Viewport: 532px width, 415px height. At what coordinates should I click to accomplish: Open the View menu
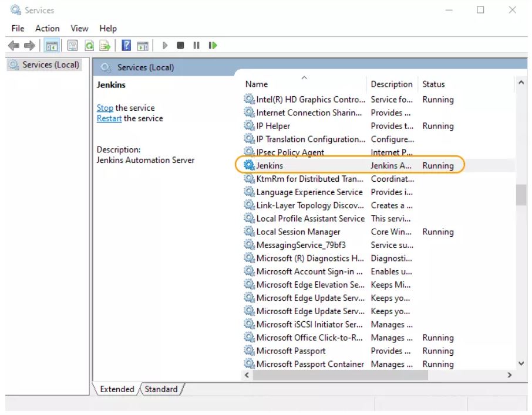tap(79, 28)
